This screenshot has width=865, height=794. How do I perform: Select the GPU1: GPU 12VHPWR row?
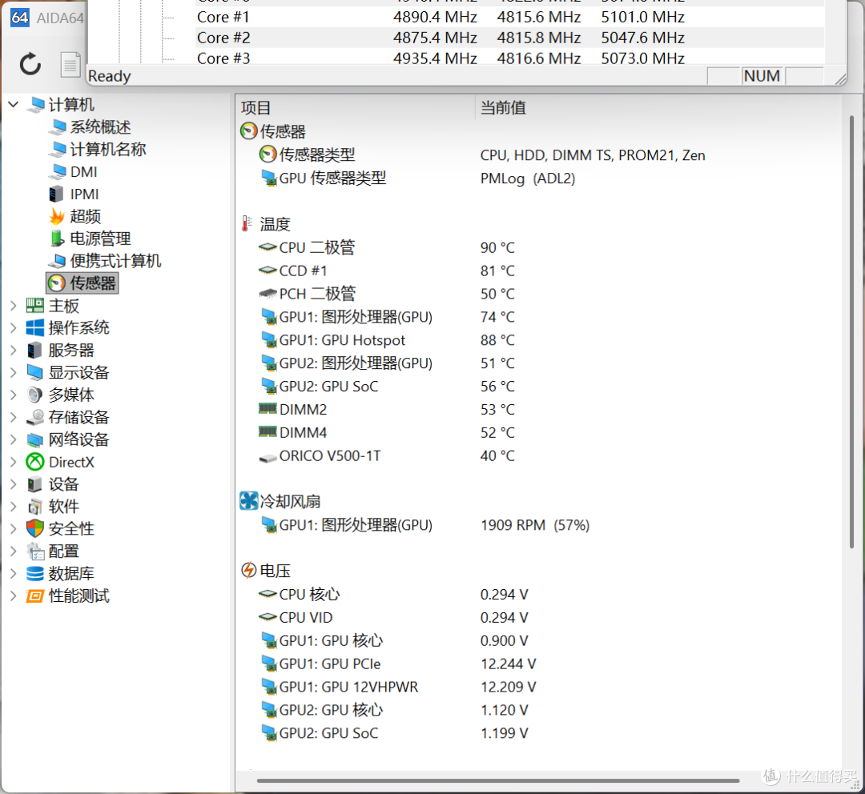tap(538, 687)
